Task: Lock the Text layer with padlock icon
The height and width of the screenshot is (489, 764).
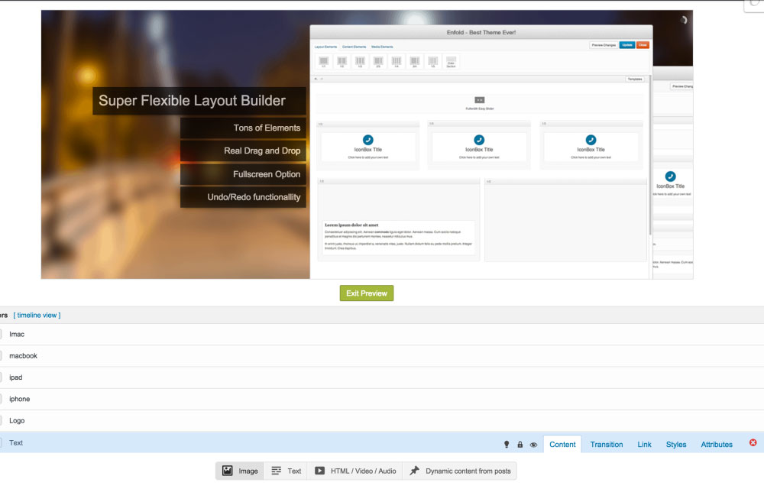Action: (x=520, y=444)
